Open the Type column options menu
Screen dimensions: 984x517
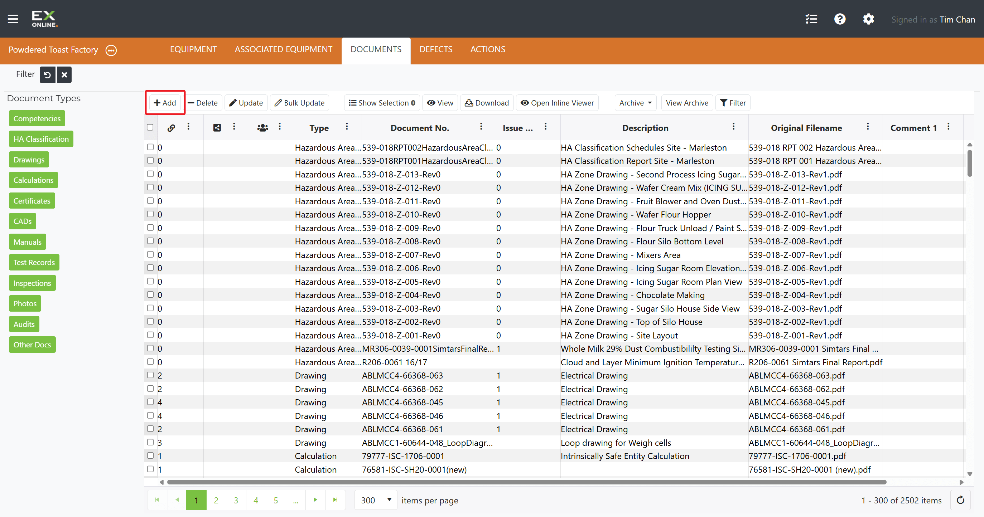[x=347, y=127]
